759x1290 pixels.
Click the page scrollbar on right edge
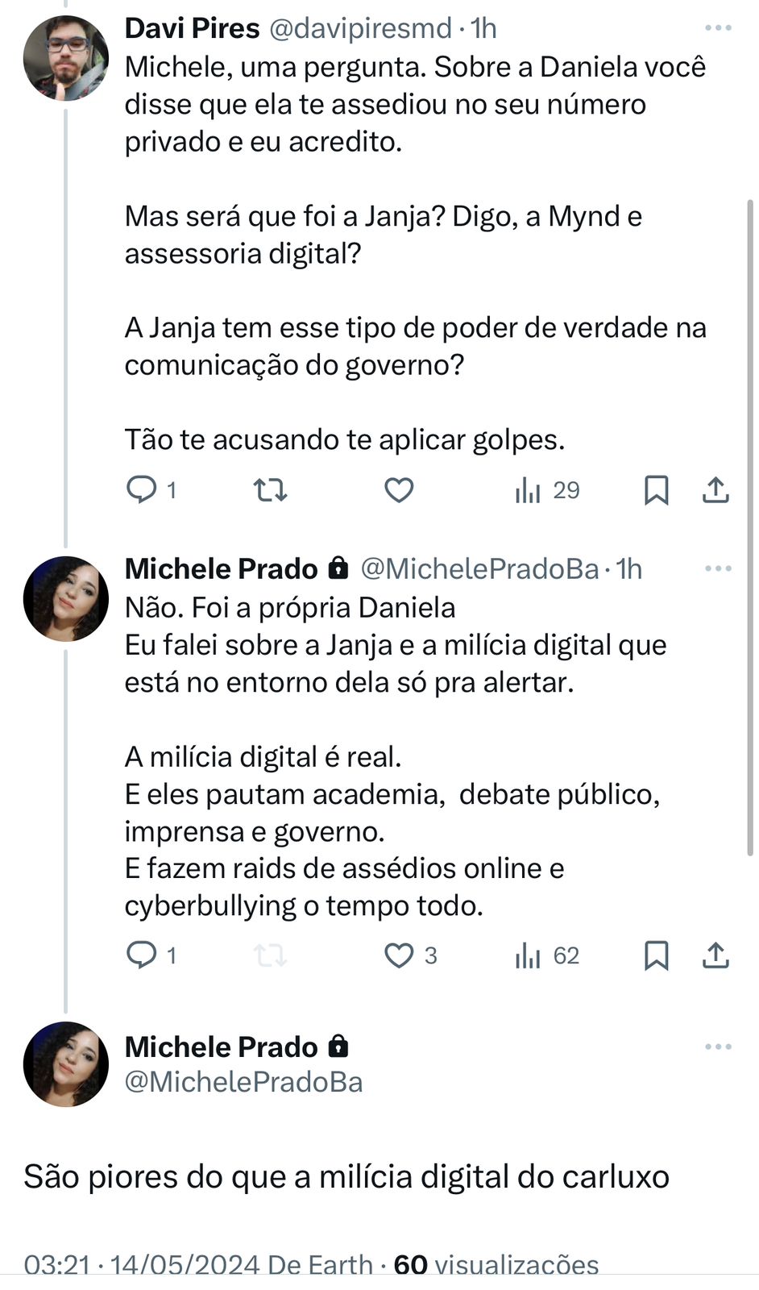click(x=750, y=524)
